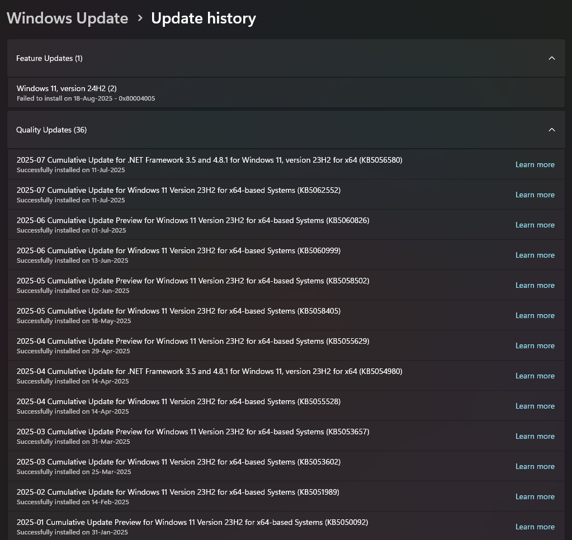Click the Update history page title
Screen dimensions: 572x540
tap(203, 18)
